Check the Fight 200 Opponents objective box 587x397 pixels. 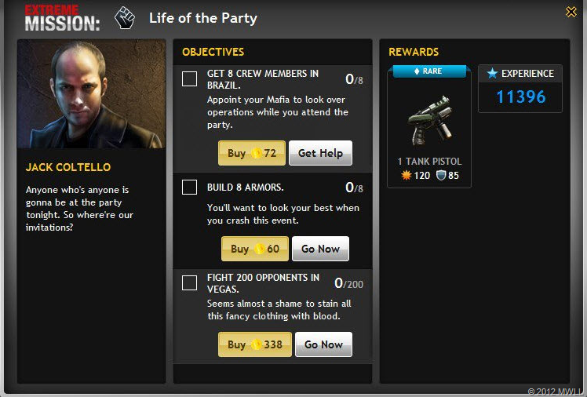click(x=189, y=283)
